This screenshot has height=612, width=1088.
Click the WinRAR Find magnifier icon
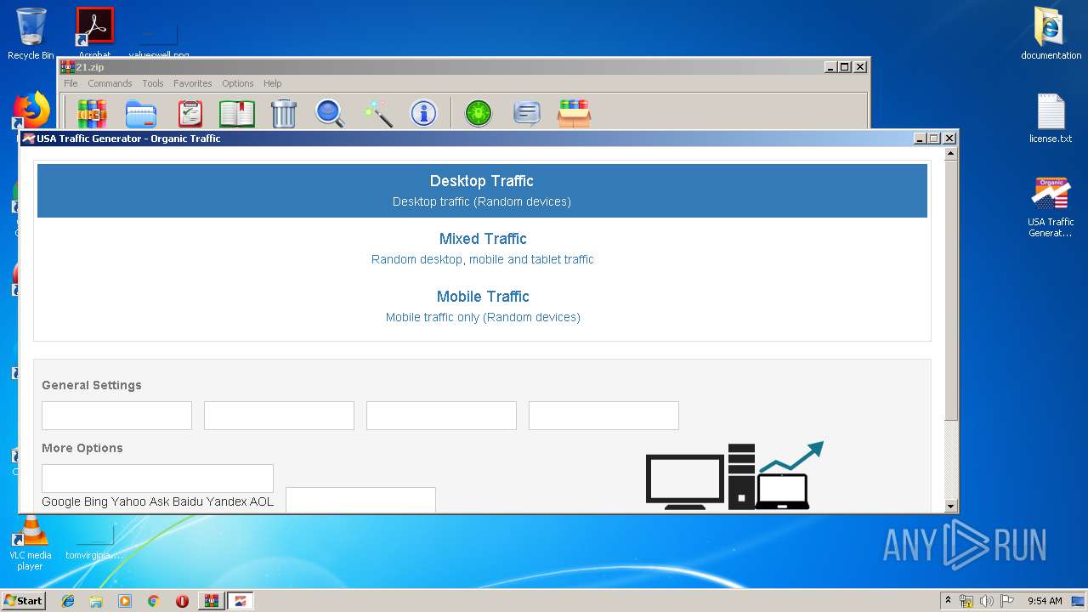[330, 113]
